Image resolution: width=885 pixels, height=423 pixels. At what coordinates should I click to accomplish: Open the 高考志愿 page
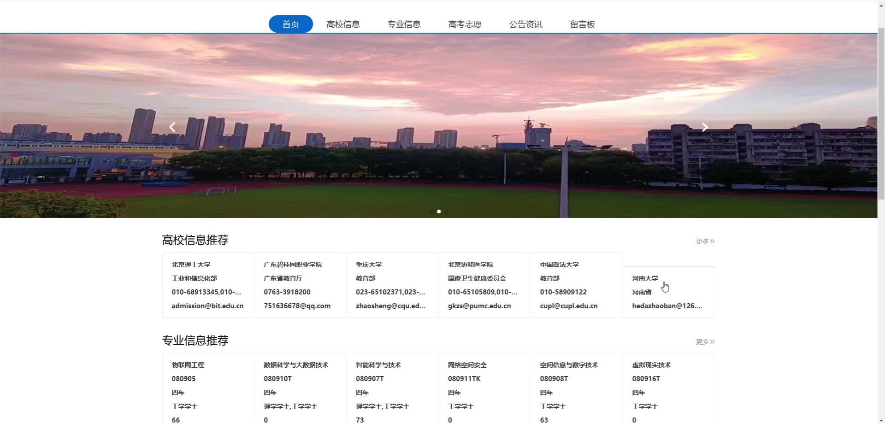pos(465,24)
